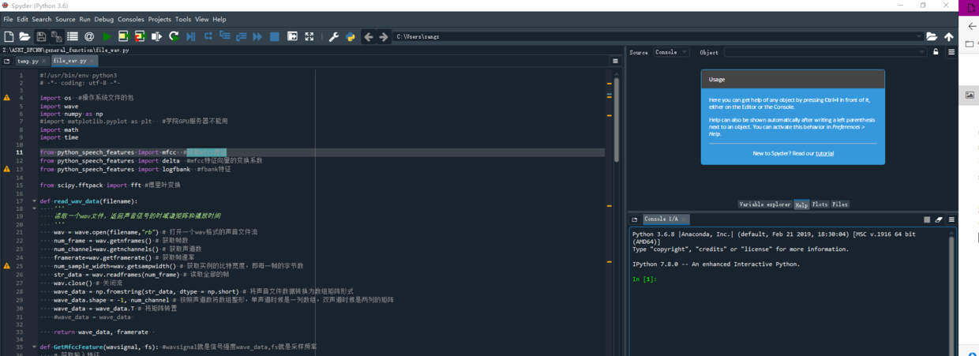Open the Source Console dropdown
979x356 pixels.
[671, 52]
